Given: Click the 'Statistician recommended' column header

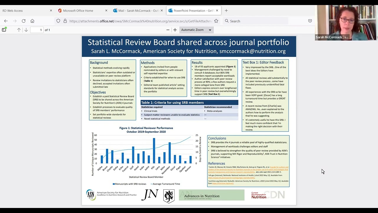Looking at the screenshot, I should (218, 107).
